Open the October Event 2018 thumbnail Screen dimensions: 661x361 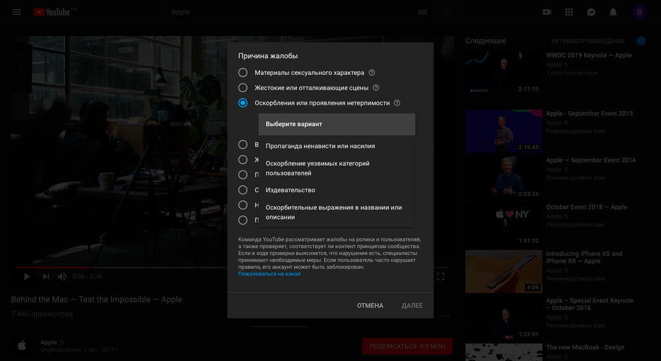[x=503, y=225]
